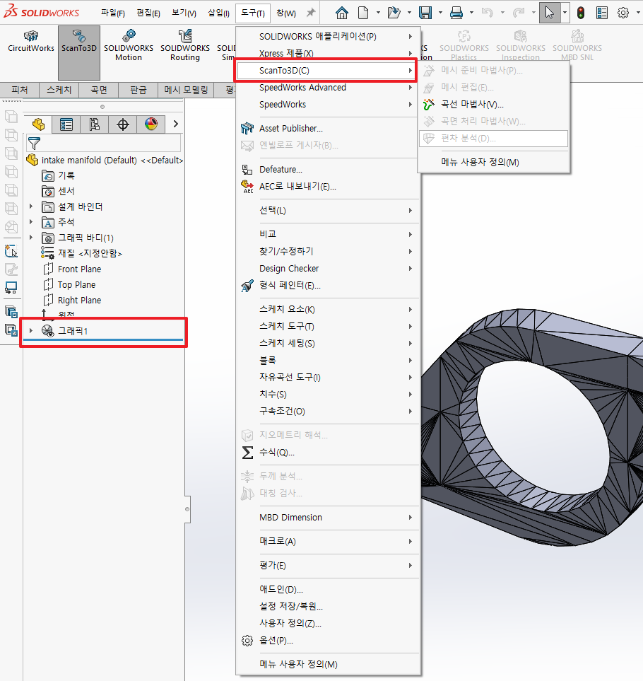The width and height of the screenshot is (643, 681).
Task: Launch 곡선 마법사(V) curve wizard
Action: 472,104
